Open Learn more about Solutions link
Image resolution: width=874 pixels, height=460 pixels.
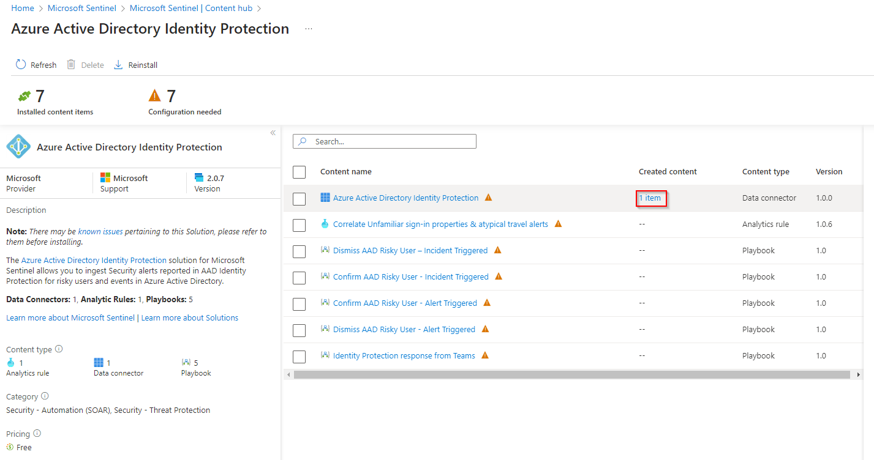[x=190, y=317]
